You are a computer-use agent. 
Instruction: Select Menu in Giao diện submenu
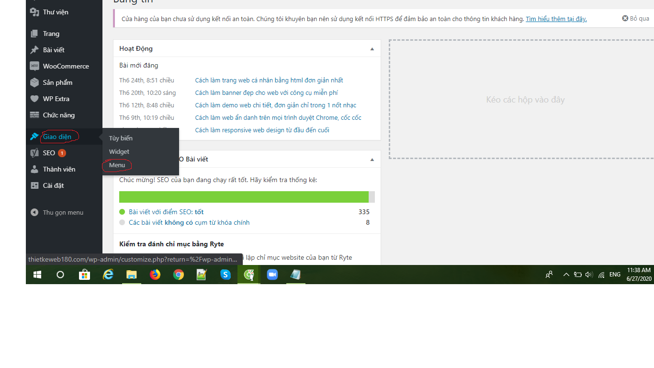117,165
